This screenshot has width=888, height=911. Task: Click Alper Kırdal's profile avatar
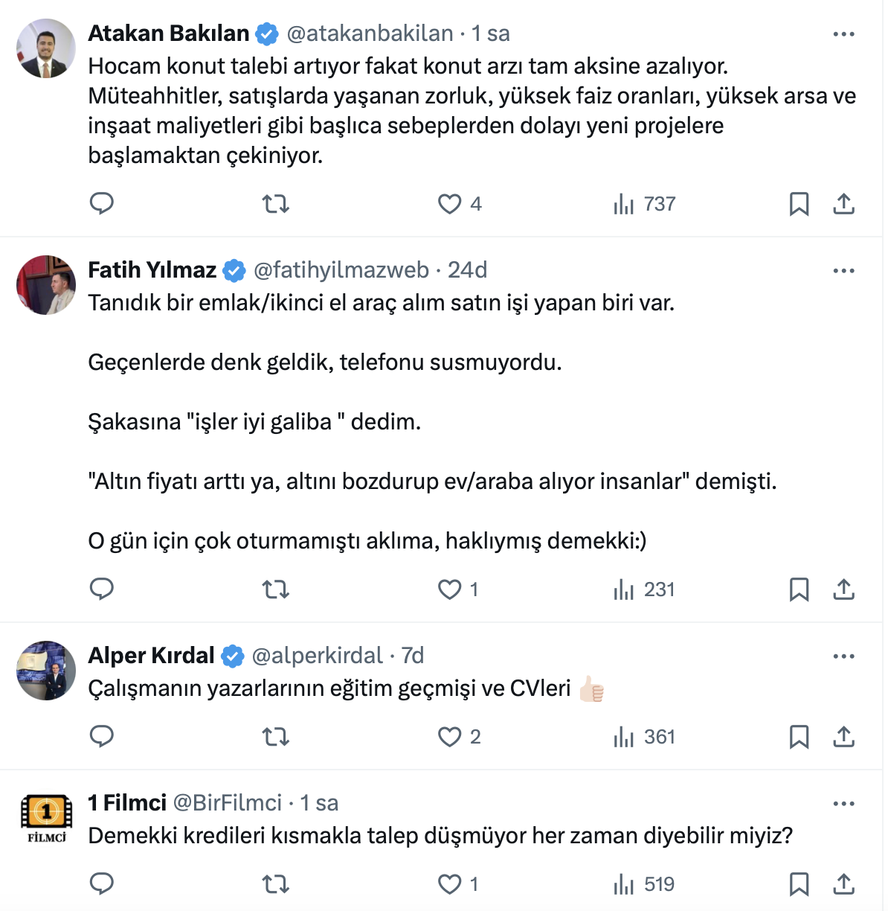point(46,670)
